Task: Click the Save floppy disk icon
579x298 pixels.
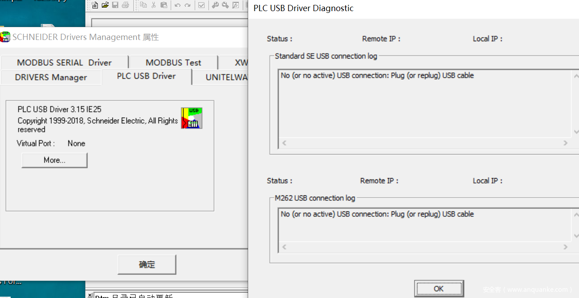Action: (115, 5)
